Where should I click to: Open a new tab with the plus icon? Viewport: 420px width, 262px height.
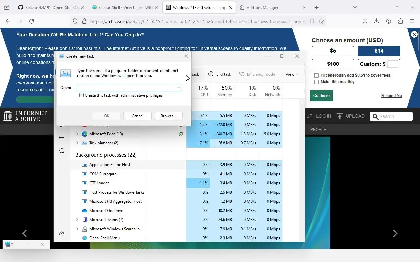(x=316, y=7)
